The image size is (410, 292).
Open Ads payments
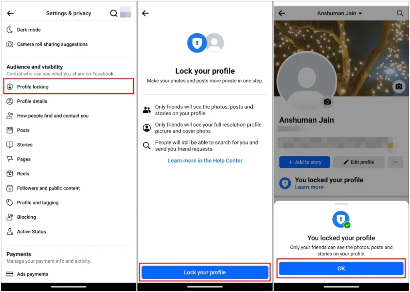pos(68,274)
